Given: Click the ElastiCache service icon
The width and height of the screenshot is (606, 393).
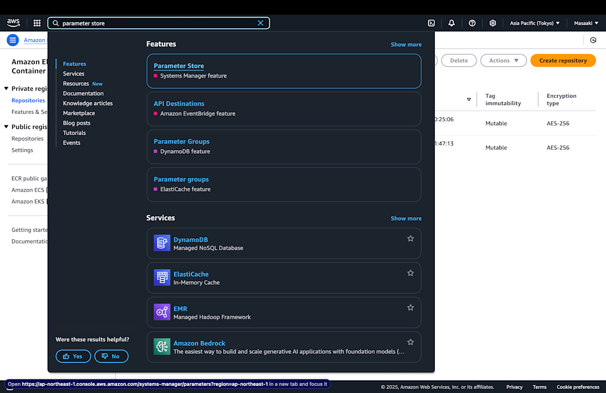Looking at the screenshot, I should (162, 278).
